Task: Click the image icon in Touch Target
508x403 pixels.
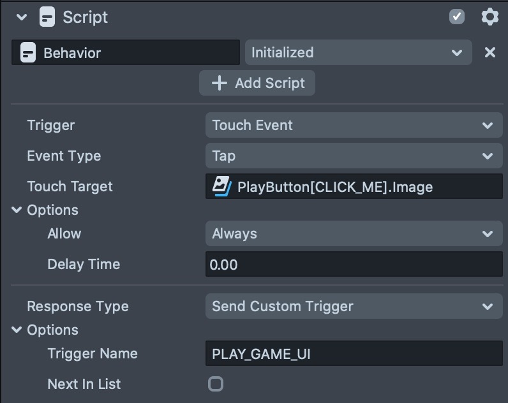Action: 221,186
